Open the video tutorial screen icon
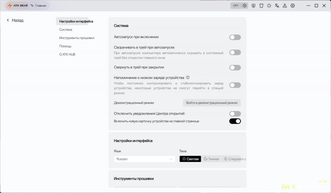The image size is (331, 193). pos(253,6)
